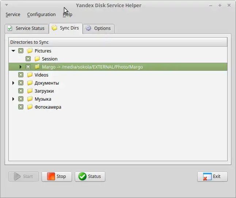The image size is (236, 198).
Task: Toggle the Videos sync checkbox
Action: coord(21,75)
